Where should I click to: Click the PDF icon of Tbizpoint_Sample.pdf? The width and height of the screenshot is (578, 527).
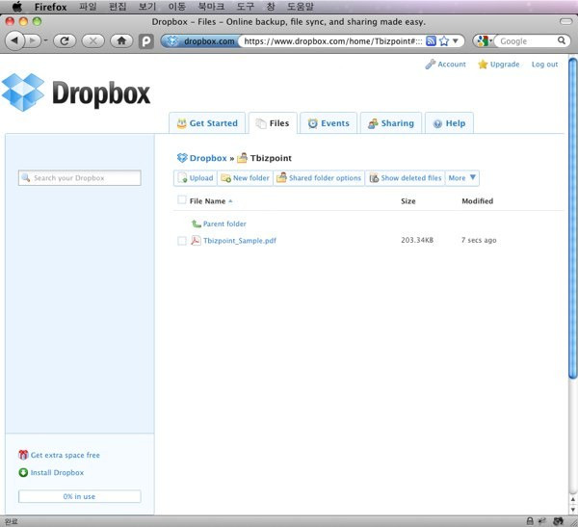[196, 241]
